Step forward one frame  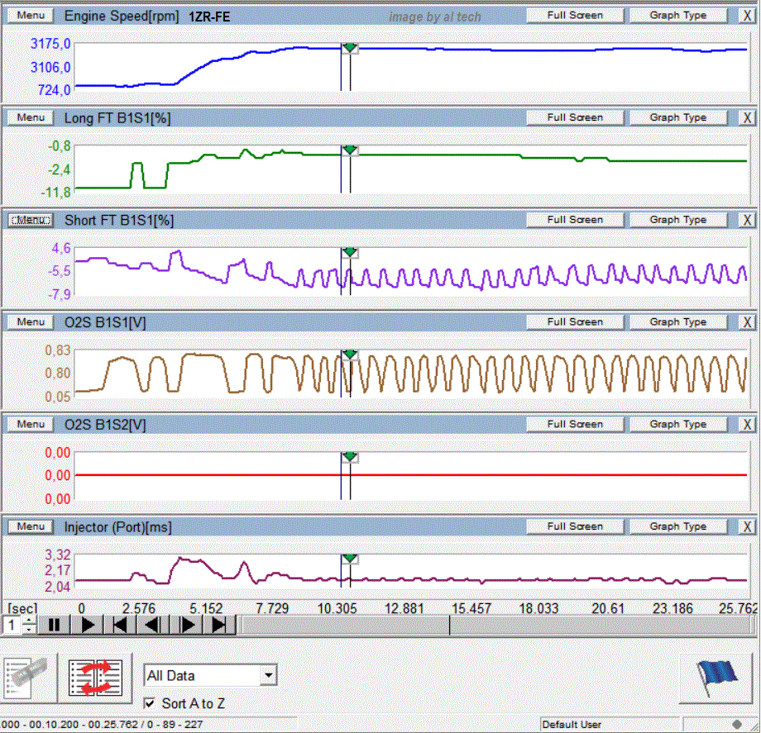187,626
